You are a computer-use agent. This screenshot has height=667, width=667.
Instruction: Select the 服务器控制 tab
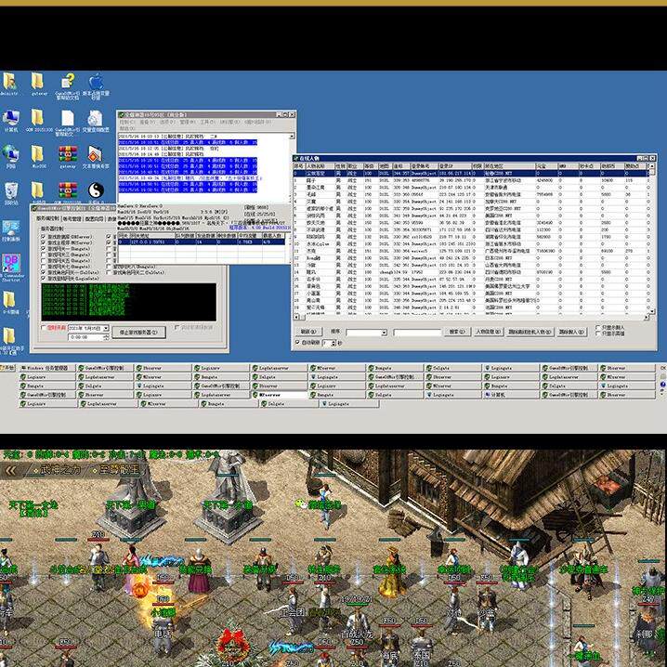pyautogui.click(x=47, y=218)
